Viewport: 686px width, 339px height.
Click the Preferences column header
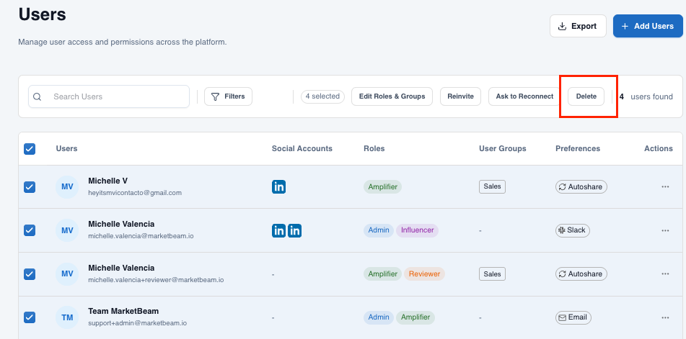(x=578, y=149)
